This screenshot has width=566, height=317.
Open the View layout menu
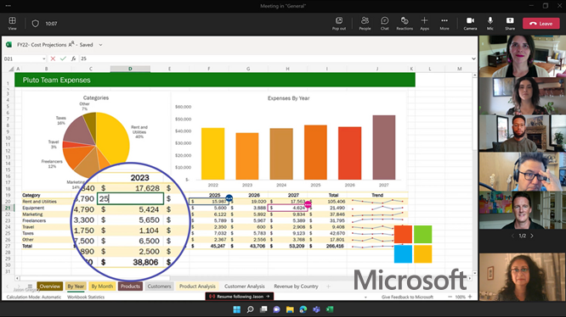(x=12, y=24)
